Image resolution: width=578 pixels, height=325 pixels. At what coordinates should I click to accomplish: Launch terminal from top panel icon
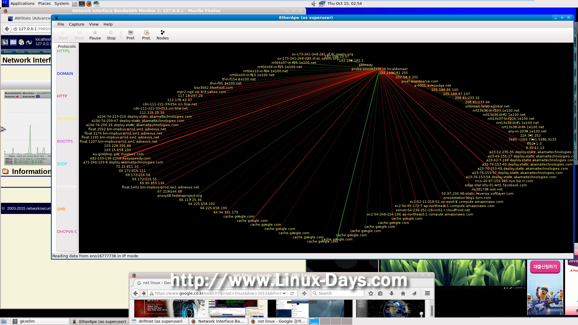point(82,4)
